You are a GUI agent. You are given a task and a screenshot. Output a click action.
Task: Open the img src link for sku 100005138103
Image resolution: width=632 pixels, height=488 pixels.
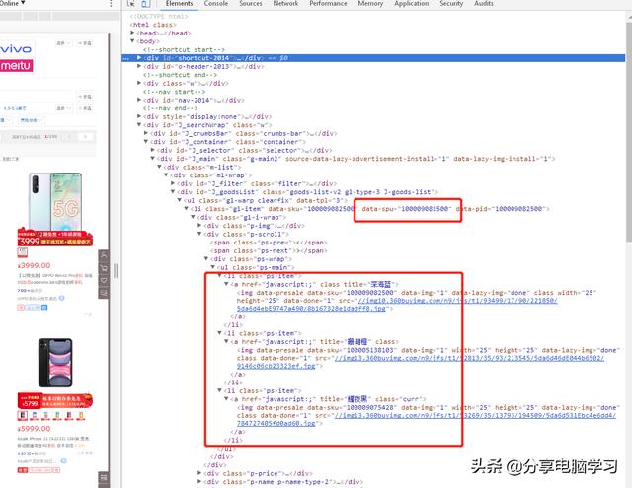(x=420, y=362)
